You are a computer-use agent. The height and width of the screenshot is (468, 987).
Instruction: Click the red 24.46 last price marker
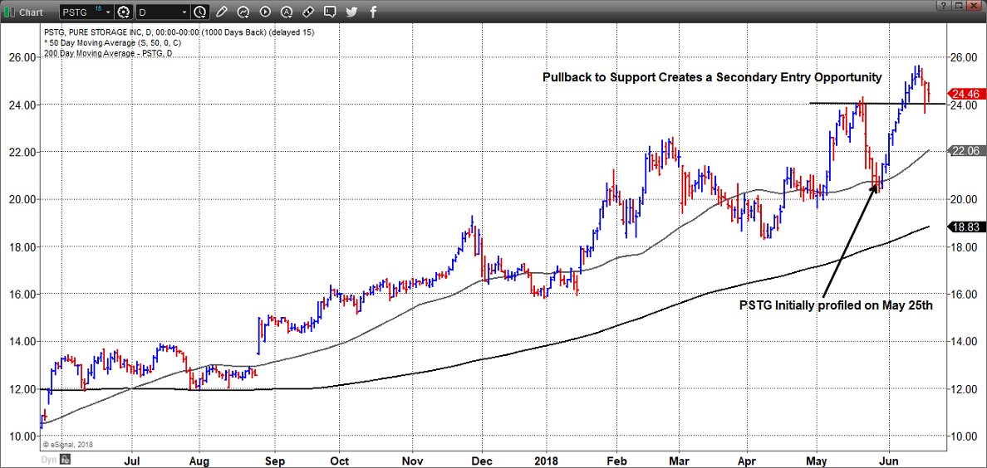pos(966,93)
